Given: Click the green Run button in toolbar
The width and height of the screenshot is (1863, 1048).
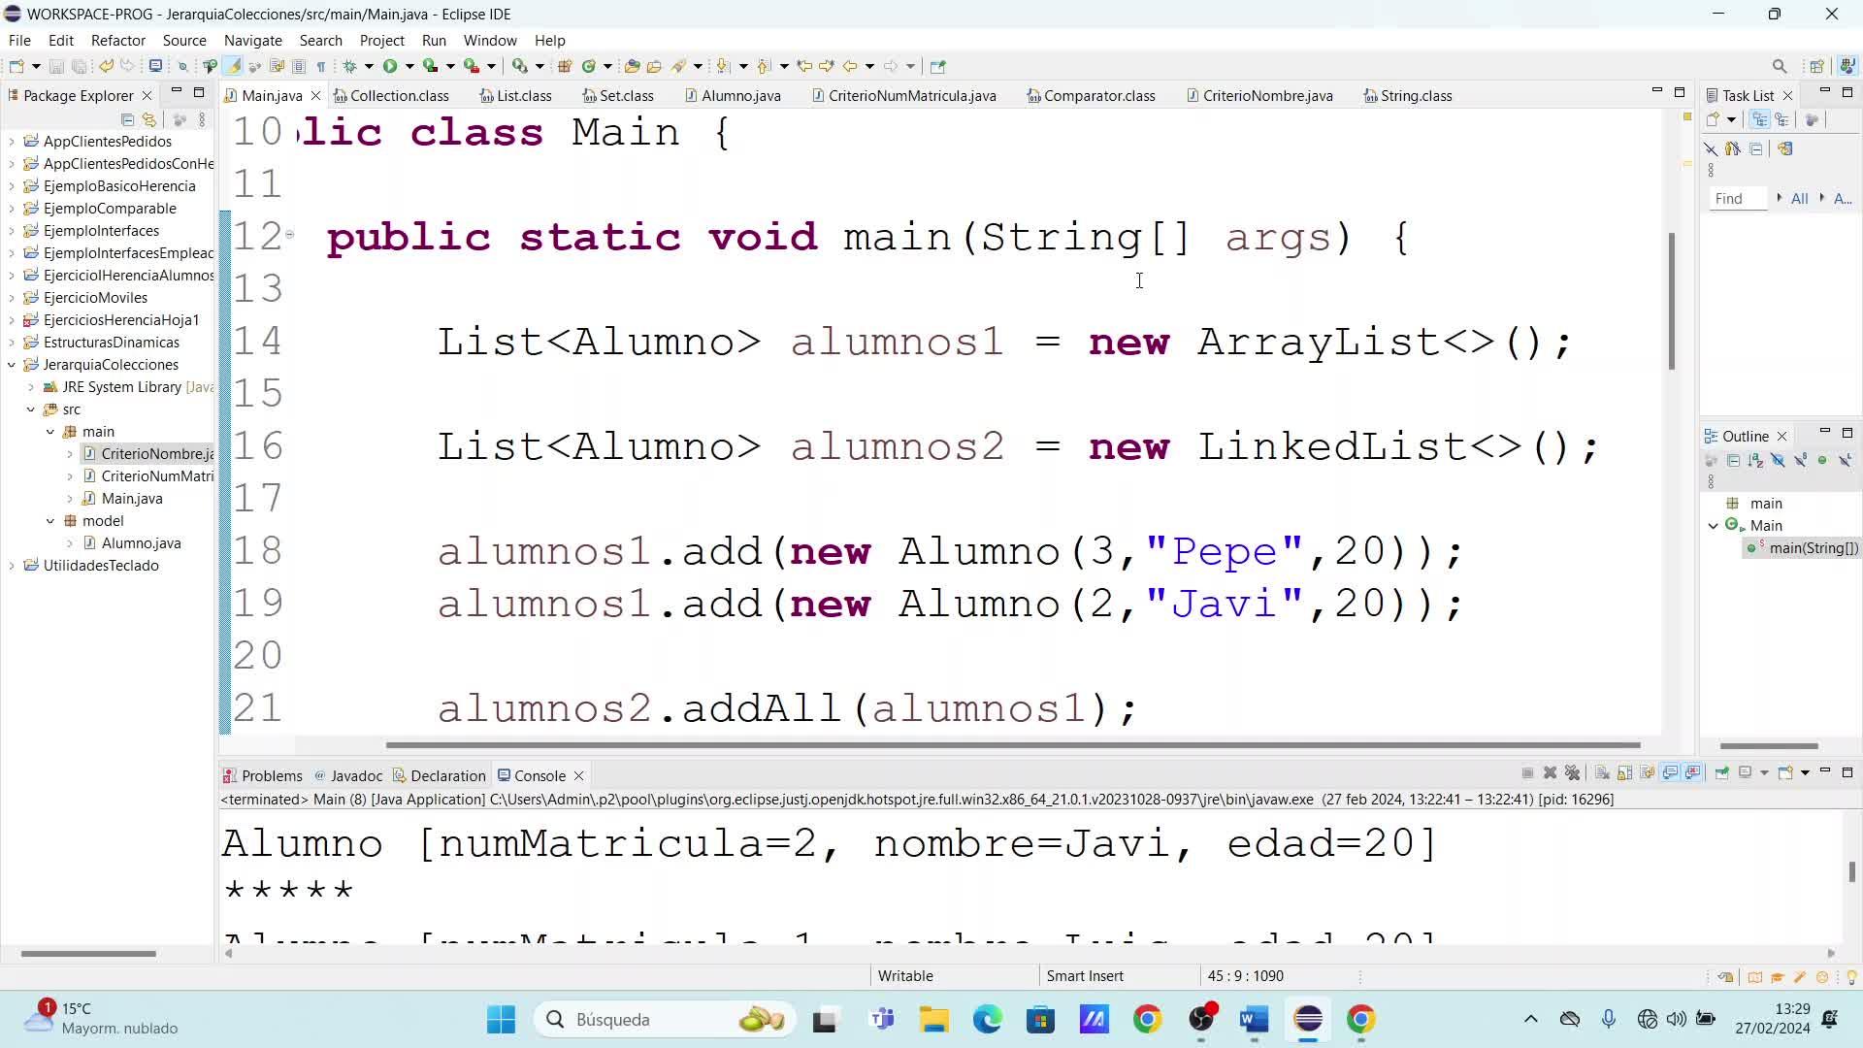Looking at the screenshot, I should 390,66.
